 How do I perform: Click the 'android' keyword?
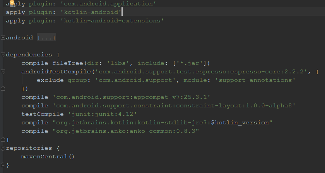19,38
